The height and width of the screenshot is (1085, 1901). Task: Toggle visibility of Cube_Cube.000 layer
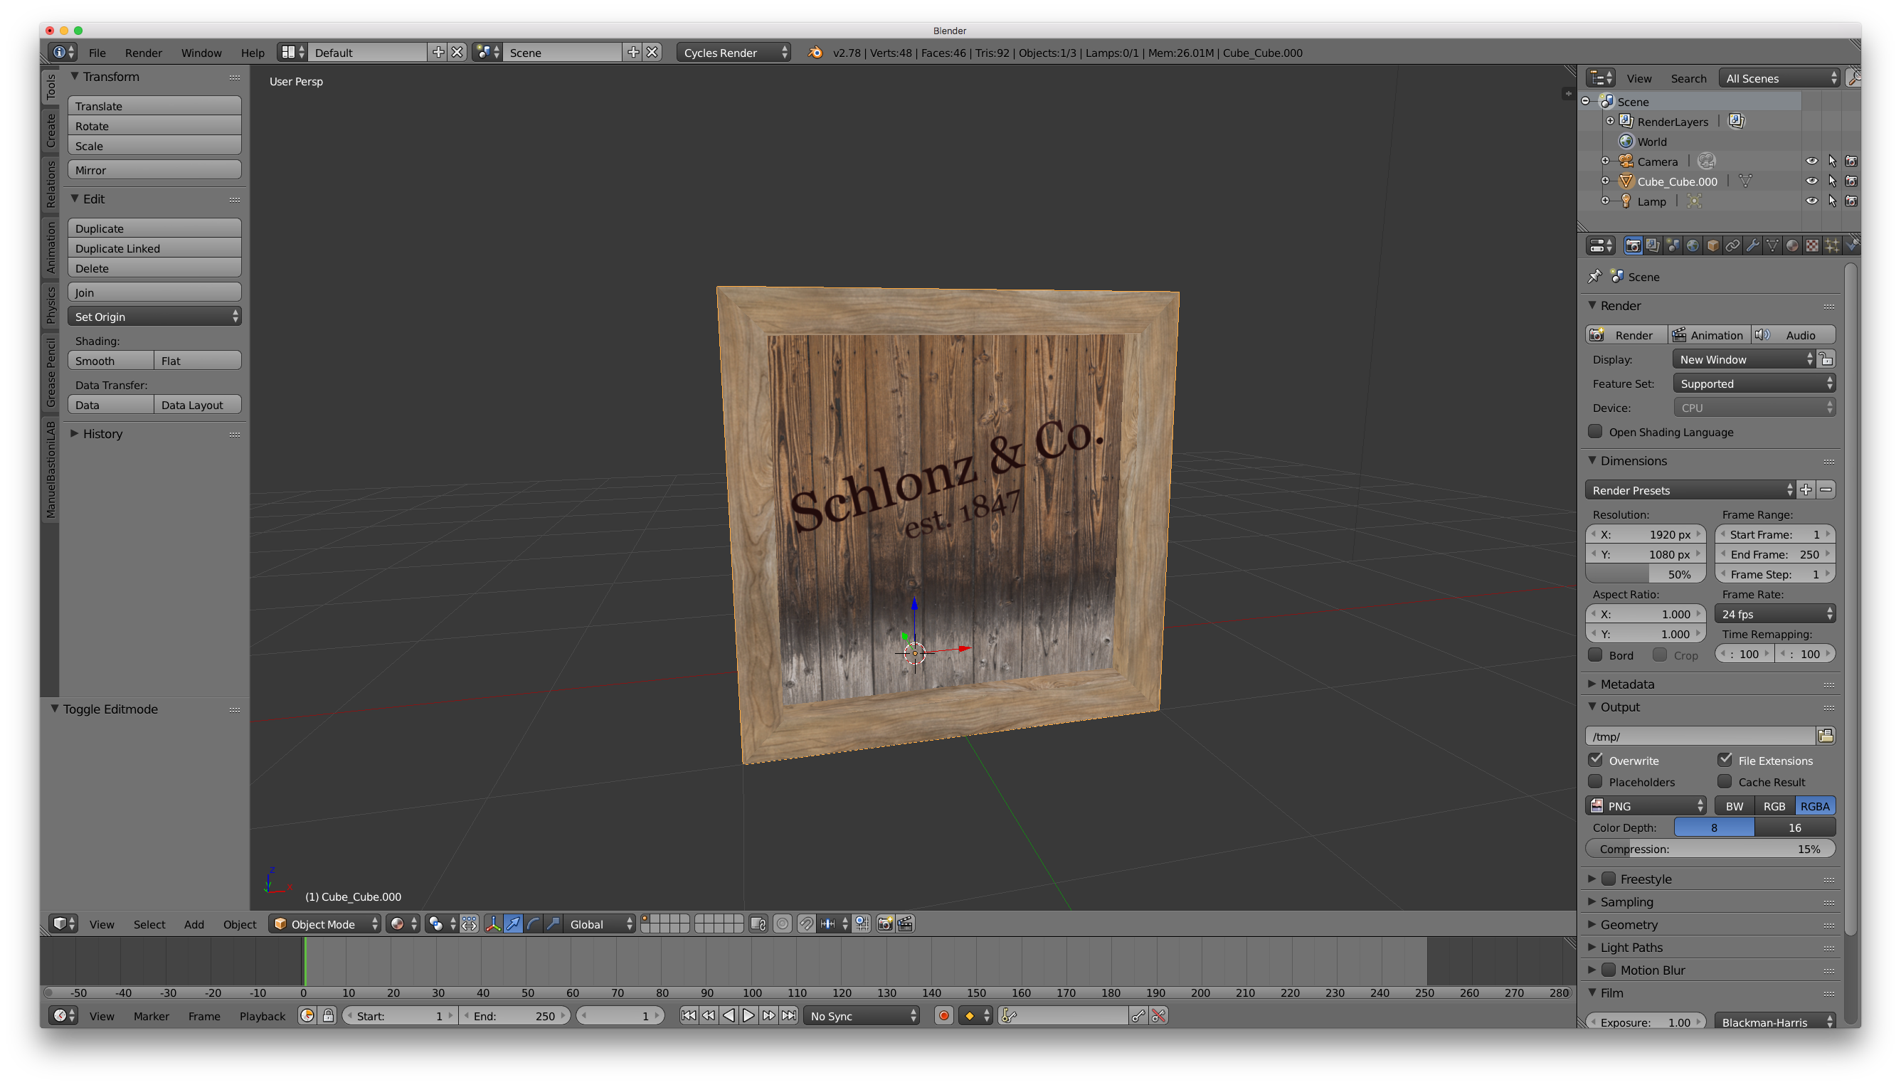[x=1812, y=180]
